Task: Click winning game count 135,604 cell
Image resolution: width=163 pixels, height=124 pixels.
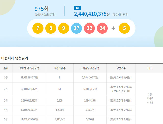Action: click(60, 110)
